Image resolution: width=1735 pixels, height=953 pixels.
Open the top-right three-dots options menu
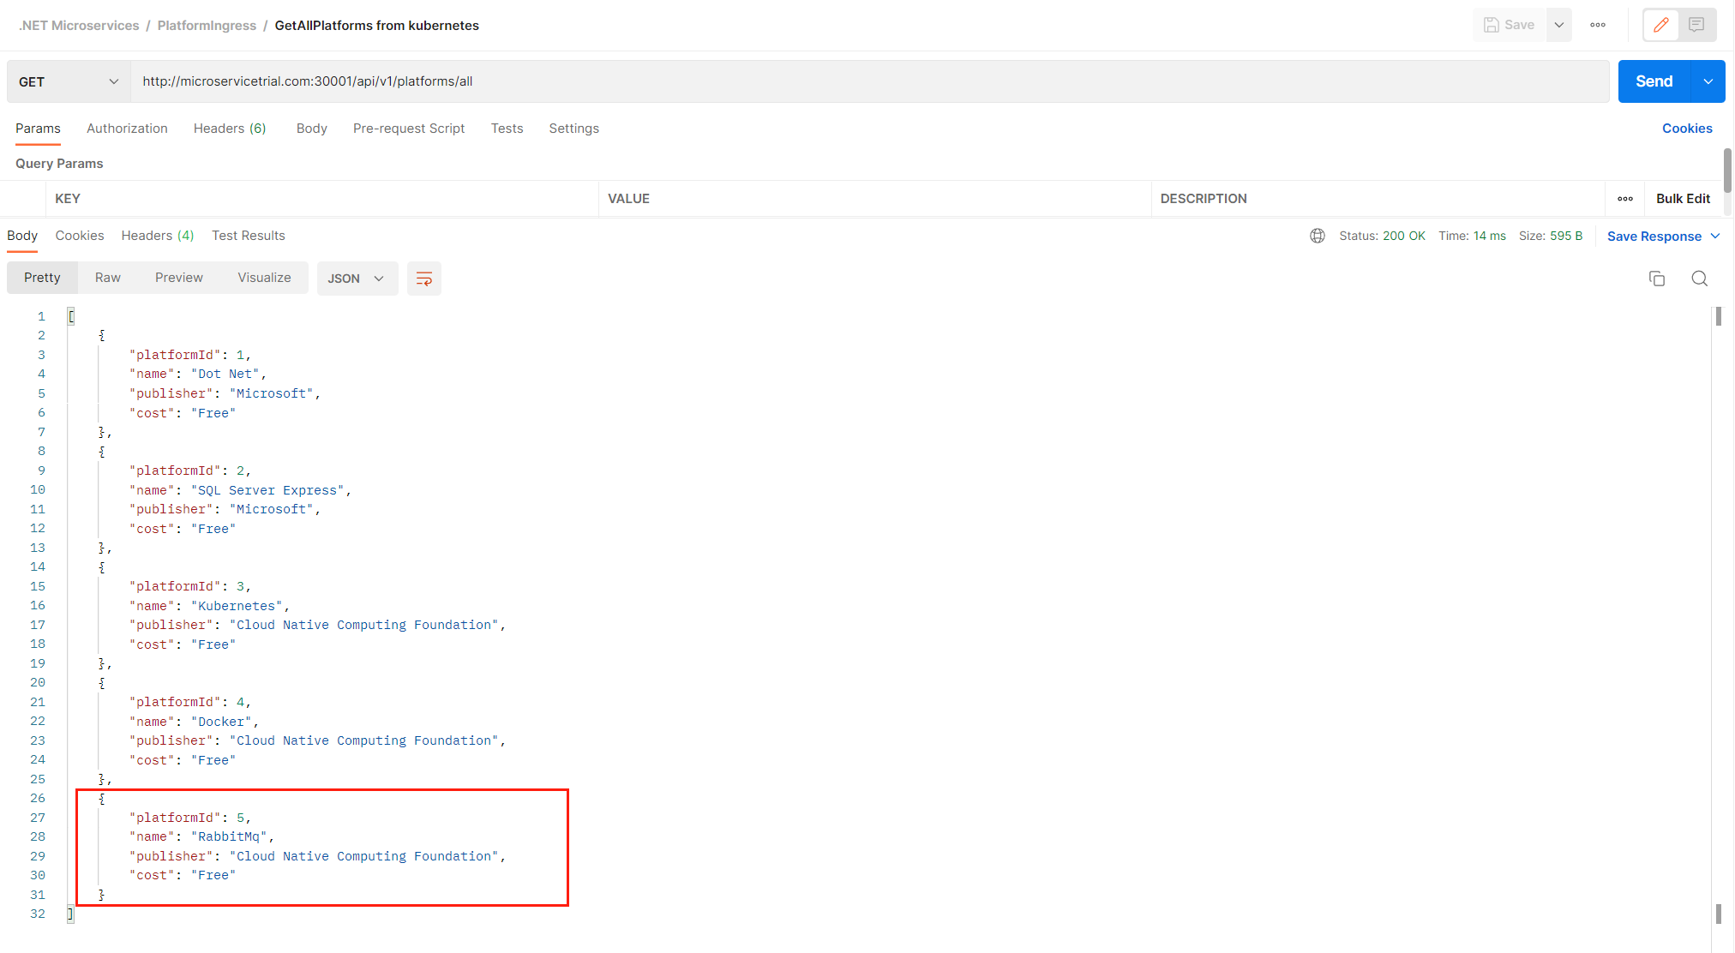pos(1598,25)
